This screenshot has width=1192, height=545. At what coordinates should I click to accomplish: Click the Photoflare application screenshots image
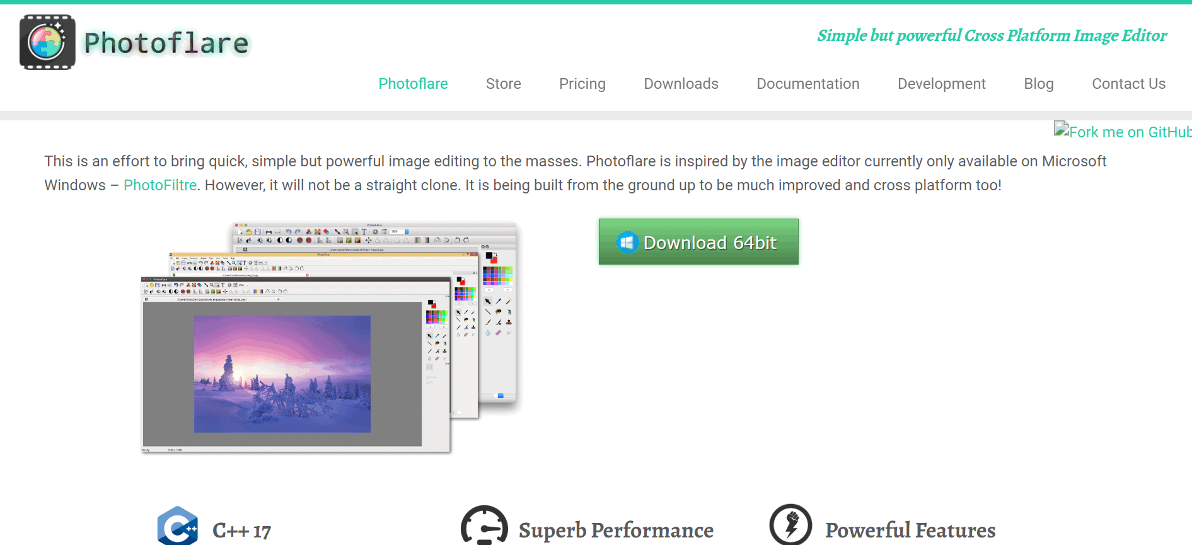pos(332,338)
